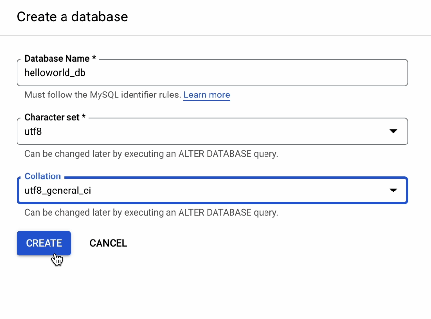This screenshot has width=431, height=319.
Task: Click the ALTER DATABASE hint below Collation
Action: (151, 213)
